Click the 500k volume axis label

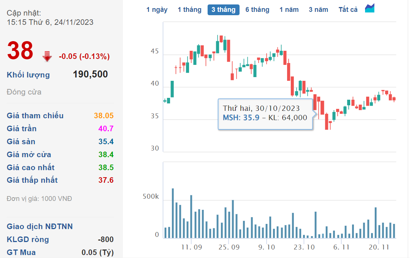(x=151, y=197)
